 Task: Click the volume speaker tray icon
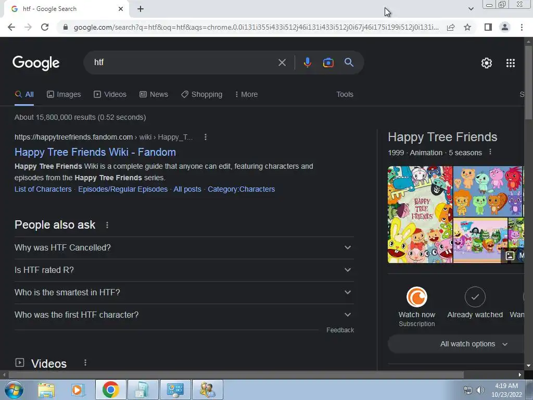[480, 390]
